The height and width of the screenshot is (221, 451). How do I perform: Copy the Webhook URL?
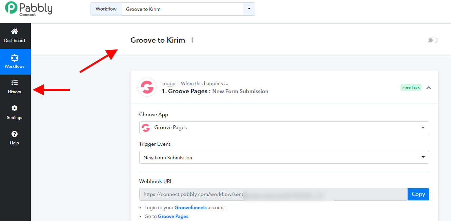418,194
